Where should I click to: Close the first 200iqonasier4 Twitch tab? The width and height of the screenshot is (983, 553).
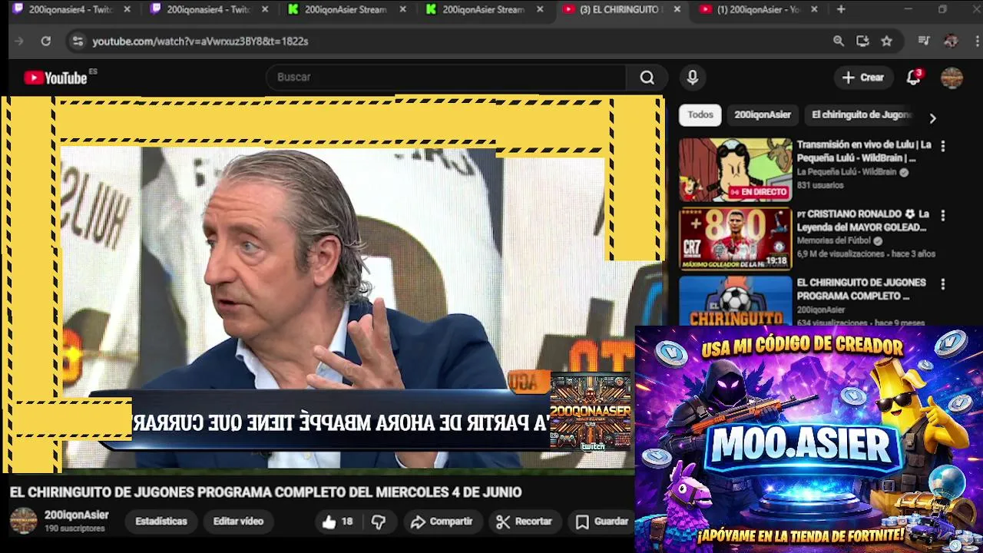pyautogui.click(x=127, y=9)
